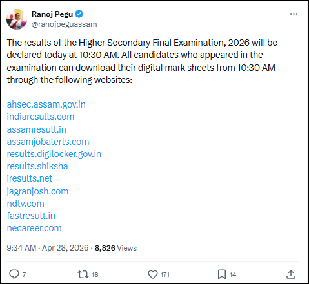309x284 pixels.
Task: Open the assamjobalerts.com link
Action: click(x=48, y=142)
